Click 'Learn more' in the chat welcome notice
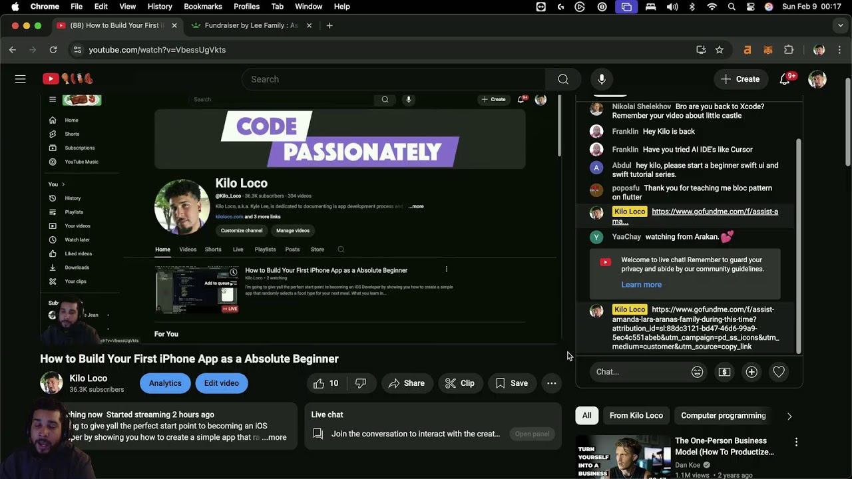Screen dimensions: 852x479 point(642,285)
